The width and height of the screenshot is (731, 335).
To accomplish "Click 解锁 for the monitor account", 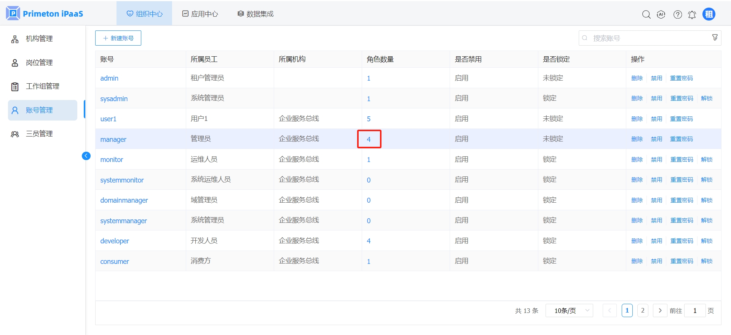I will coord(706,160).
